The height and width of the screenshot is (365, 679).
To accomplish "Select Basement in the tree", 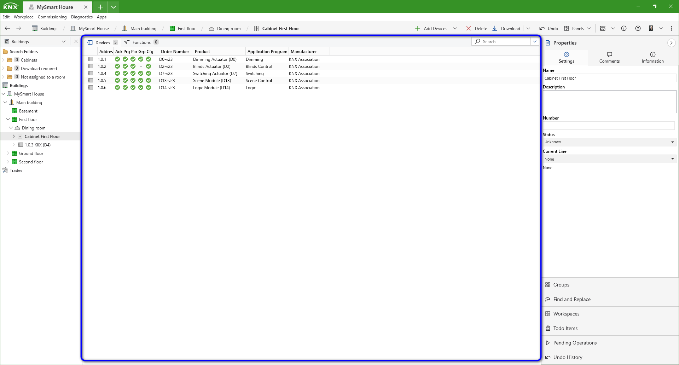I will pyautogui.click(x=28, y=111).
